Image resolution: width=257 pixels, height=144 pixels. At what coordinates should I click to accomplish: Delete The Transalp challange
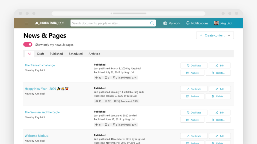(x=218, y=73)
